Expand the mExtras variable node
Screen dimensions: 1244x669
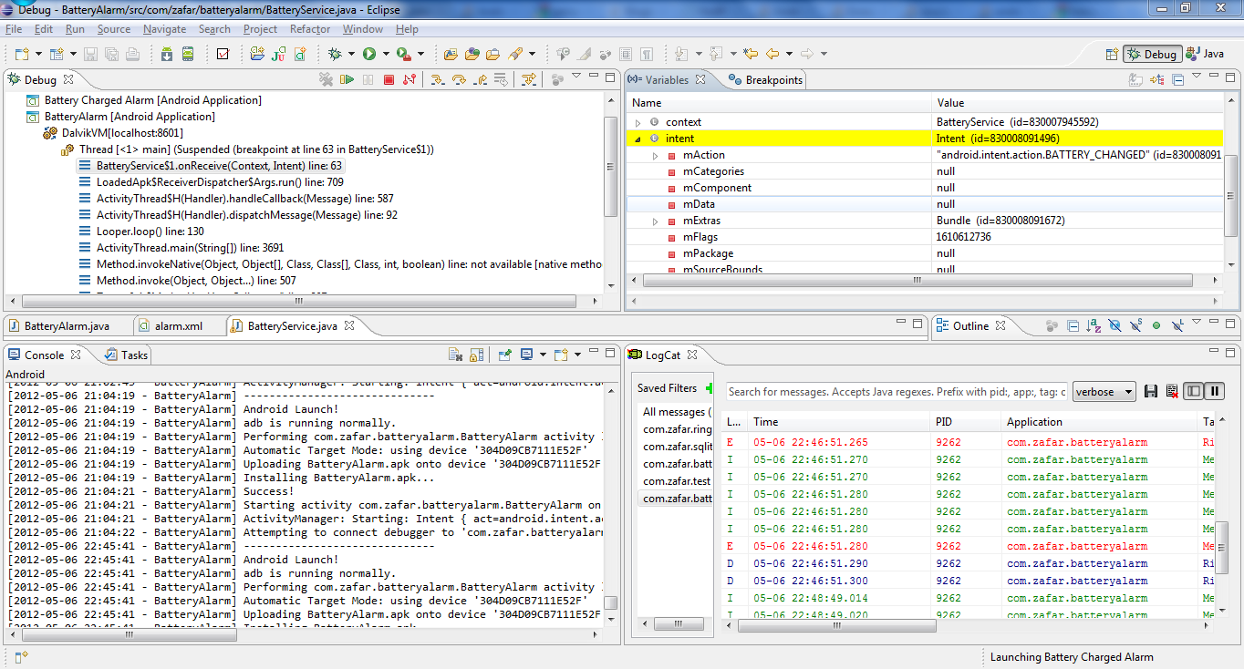click(x=655, y=221)
